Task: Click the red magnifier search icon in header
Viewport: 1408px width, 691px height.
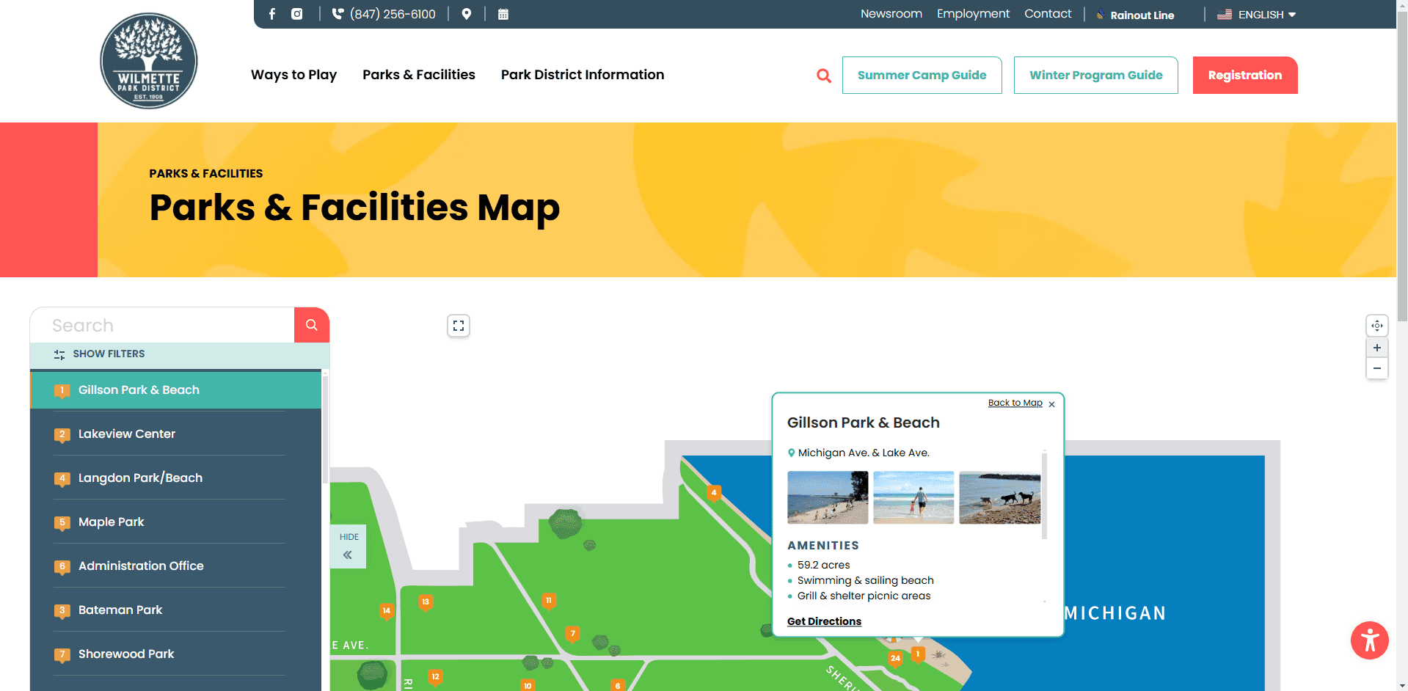Action: [x=824, y=76]
